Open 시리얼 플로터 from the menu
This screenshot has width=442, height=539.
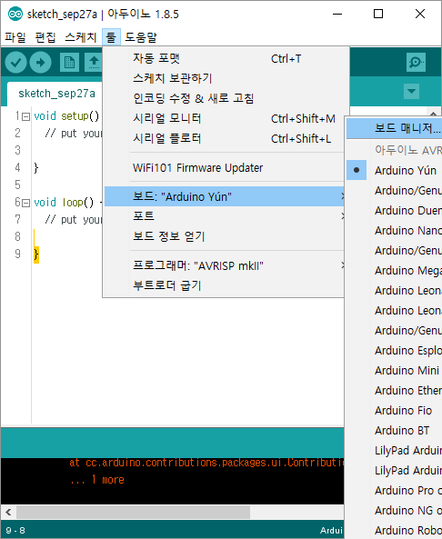click(225, 138)
